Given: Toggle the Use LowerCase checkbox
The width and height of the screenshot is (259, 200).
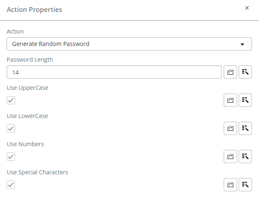Looking at the screenshot, I should pyautogui.click(x=11, y=128).
